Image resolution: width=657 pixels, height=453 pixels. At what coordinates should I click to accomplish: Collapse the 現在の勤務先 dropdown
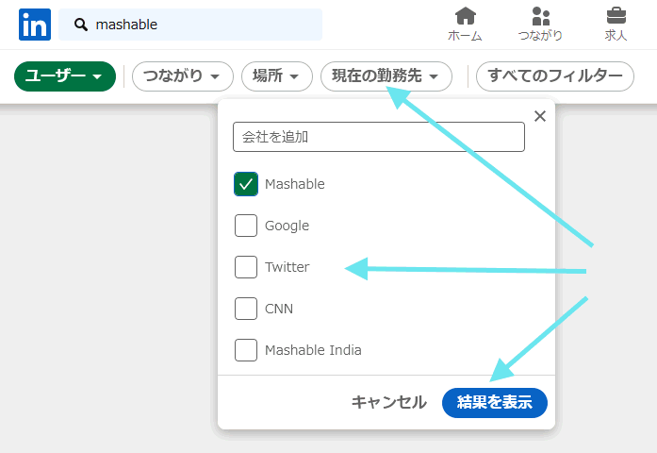pyautogui.click(x=386, y=76)
